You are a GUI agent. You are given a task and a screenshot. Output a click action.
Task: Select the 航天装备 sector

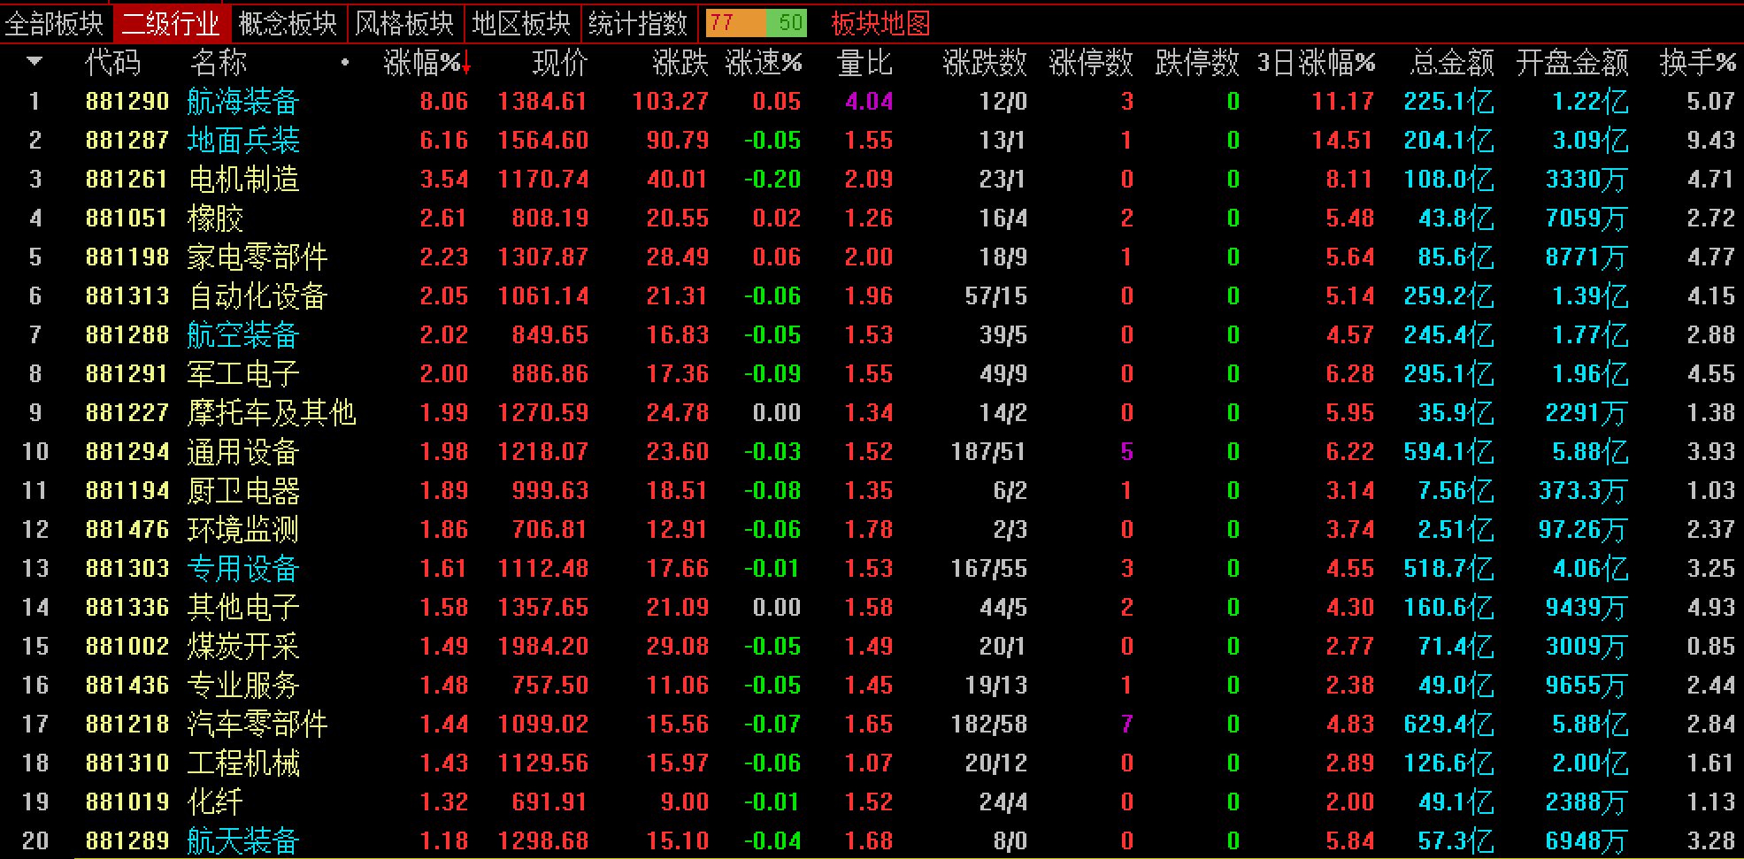click(x=243, y=840)
